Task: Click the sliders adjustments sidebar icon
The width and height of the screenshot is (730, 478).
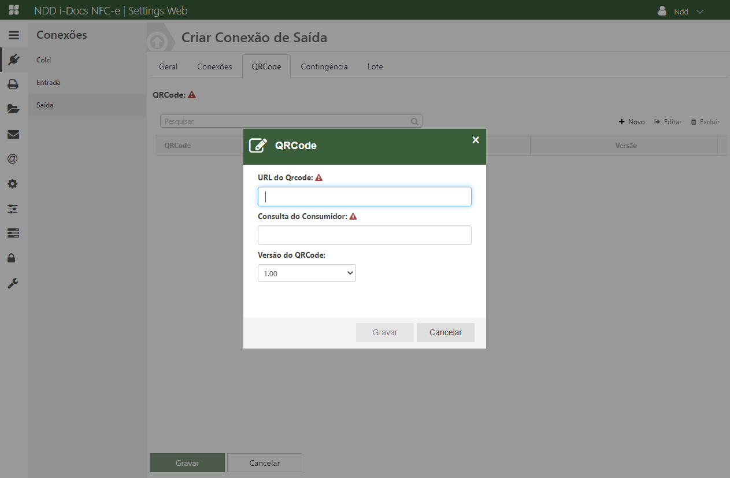Action: [13, 209]
